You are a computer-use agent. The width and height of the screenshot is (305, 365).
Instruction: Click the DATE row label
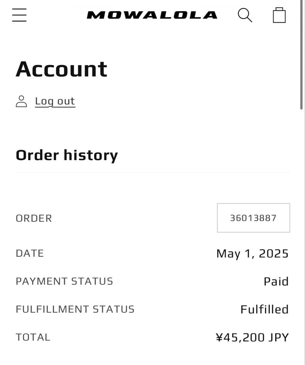tap(30, 253)
